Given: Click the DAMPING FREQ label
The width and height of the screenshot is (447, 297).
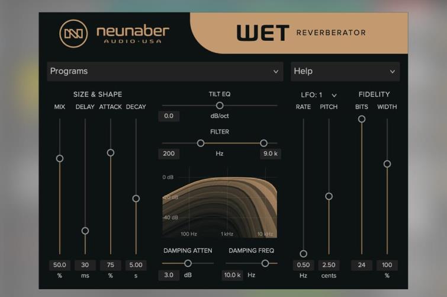Looking at the screenshot, I should pos(251,250).
